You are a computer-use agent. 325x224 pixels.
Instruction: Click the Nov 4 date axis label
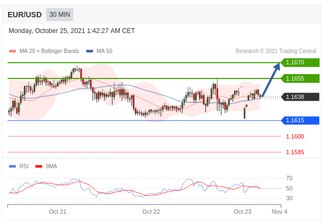coord(279,212)
